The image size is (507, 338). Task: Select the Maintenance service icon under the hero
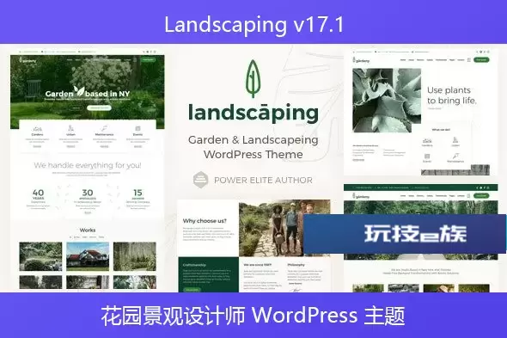point(104,128)
